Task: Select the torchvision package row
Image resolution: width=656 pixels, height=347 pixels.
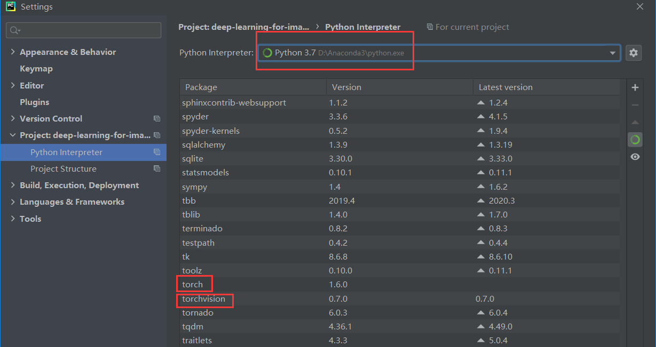Action: pyautogui.click(x=400, y=298)
